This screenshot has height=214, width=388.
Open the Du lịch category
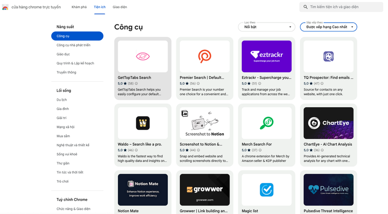[x=62, y=100]
